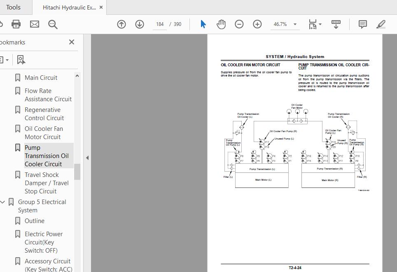The height and width of the screenshot is (272, 397).
Task: Go to next page with down arrow
Action: (140, 24)
